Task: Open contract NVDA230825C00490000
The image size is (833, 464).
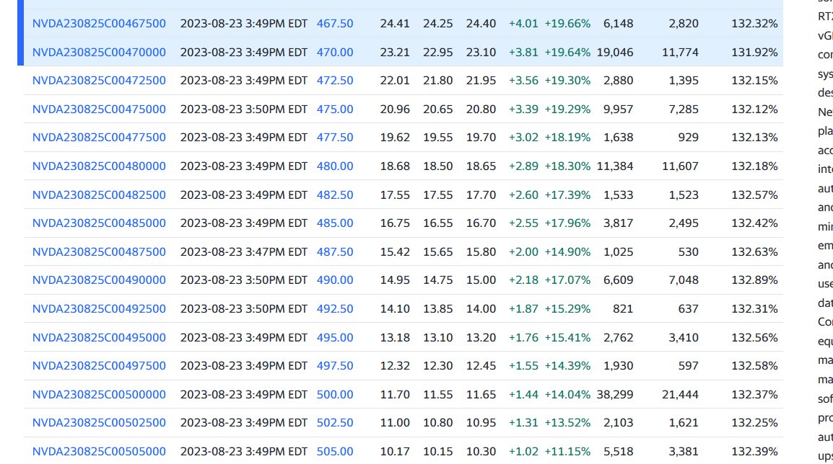Action: pos(99,280)
